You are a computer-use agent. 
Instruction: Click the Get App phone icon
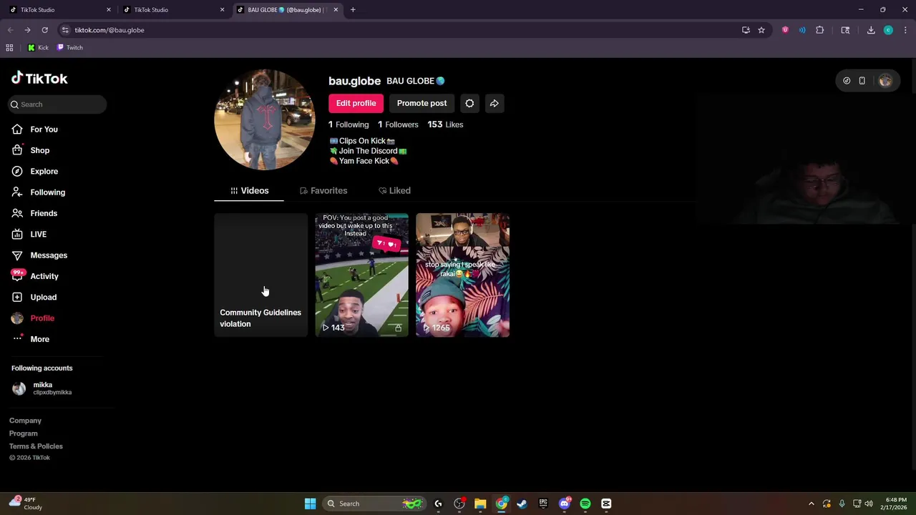point(862,81)
